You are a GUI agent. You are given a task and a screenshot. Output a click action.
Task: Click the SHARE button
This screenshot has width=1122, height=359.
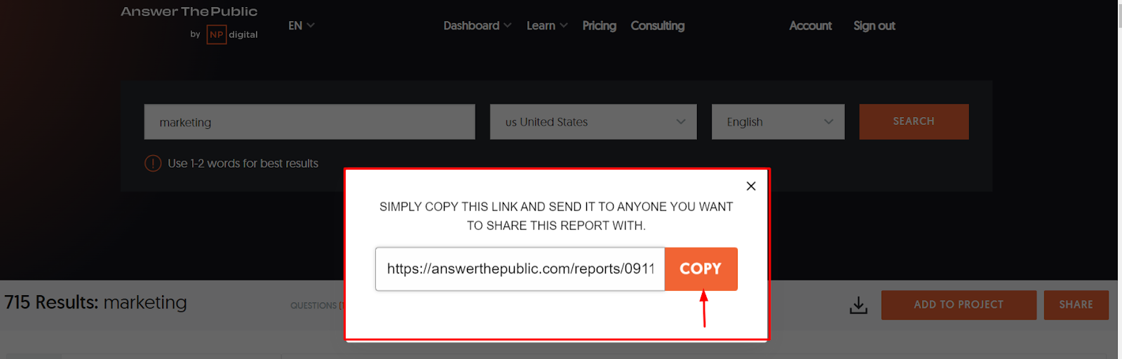point(1076,305)
